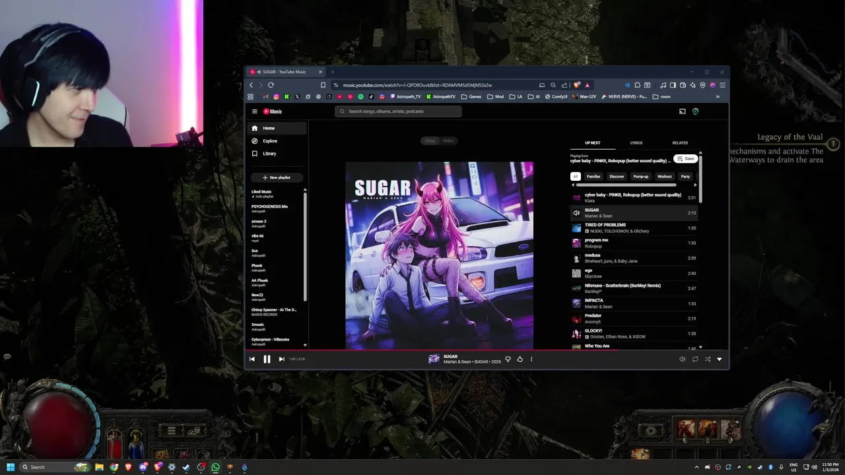Open Explore in the sidebar

(x=278, y=141)
